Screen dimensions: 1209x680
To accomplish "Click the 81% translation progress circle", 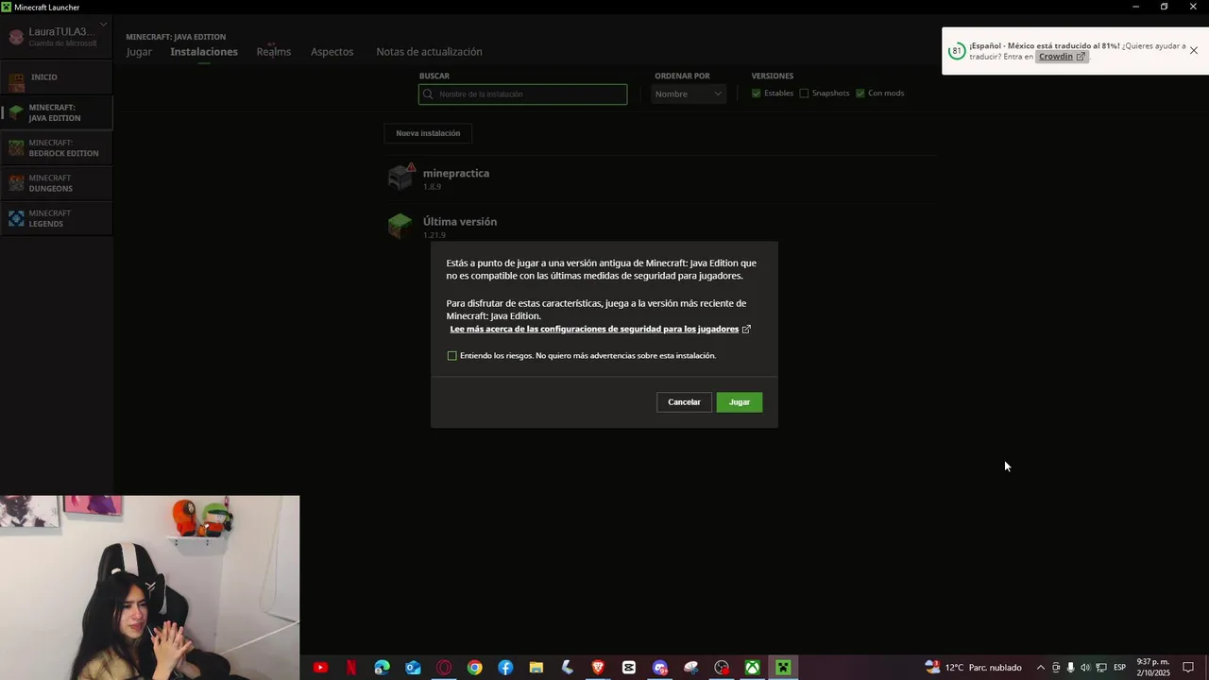I will (956, 51).
